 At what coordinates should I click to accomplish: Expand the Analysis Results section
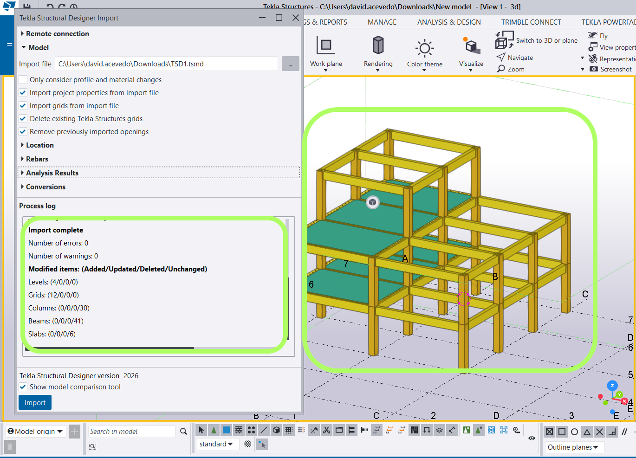coord(159,173)
